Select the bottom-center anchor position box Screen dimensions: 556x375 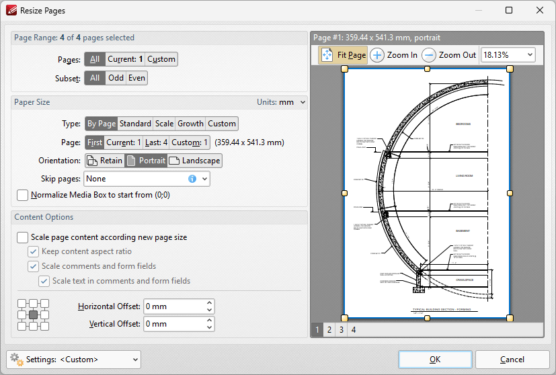coord(34,326)
